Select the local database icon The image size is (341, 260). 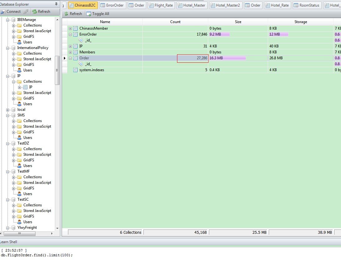pyautogui.click(x=13, y=110)
